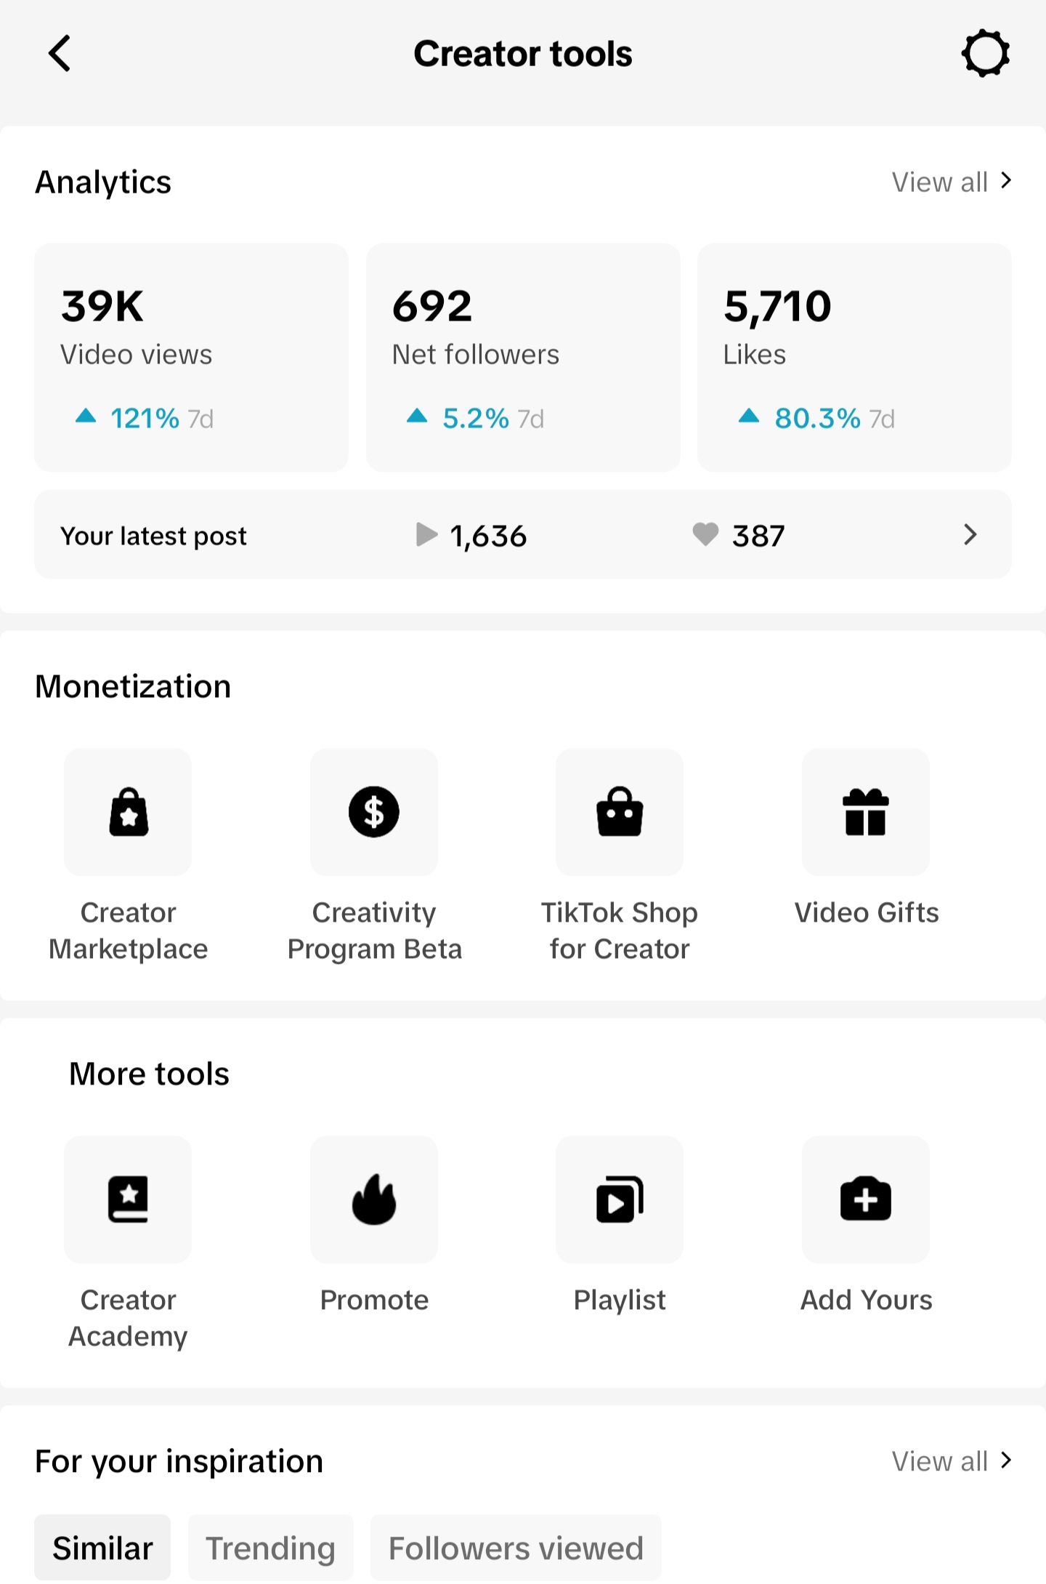Screen dimensions: 1046x1584
Task: Tap the Creativity Program Beta dollar icon
Action: (x=374, y=812)
